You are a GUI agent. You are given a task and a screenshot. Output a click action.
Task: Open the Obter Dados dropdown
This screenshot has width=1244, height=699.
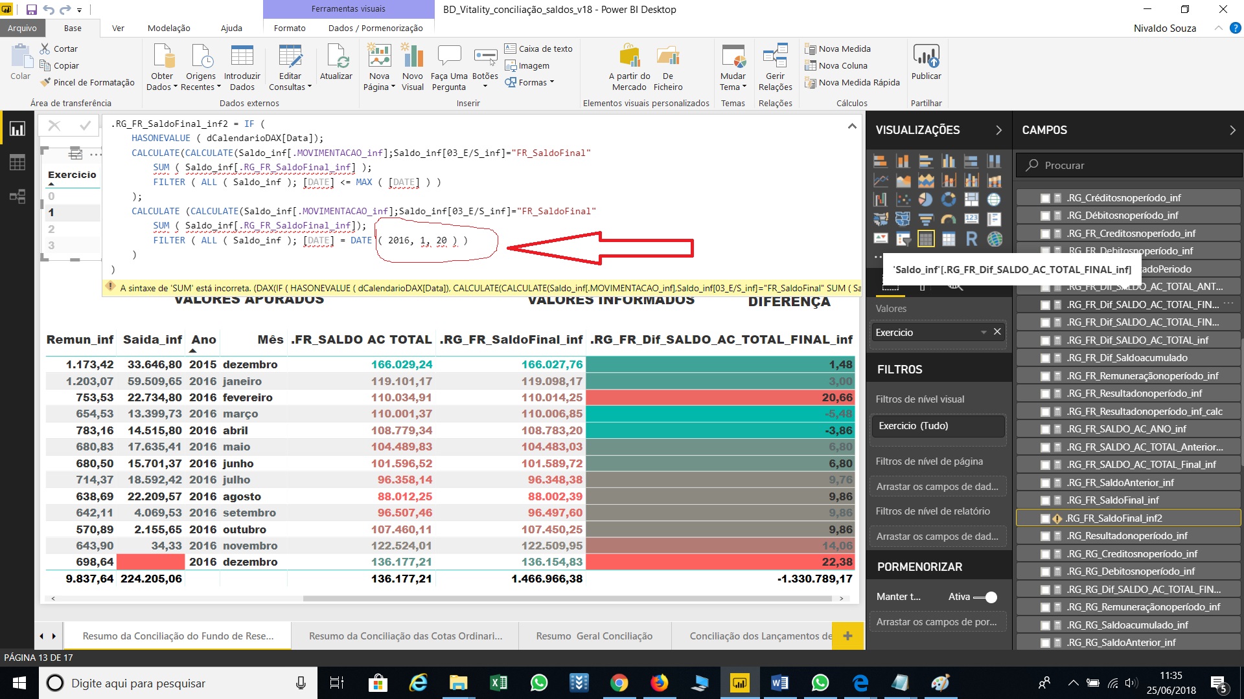[162, 67]
